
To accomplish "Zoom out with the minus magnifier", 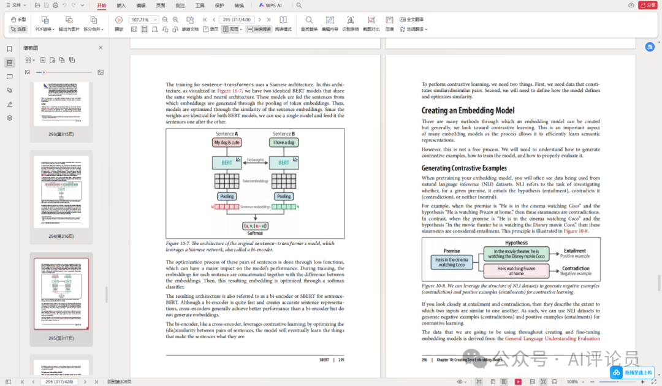I will click(x=165, y=20).
